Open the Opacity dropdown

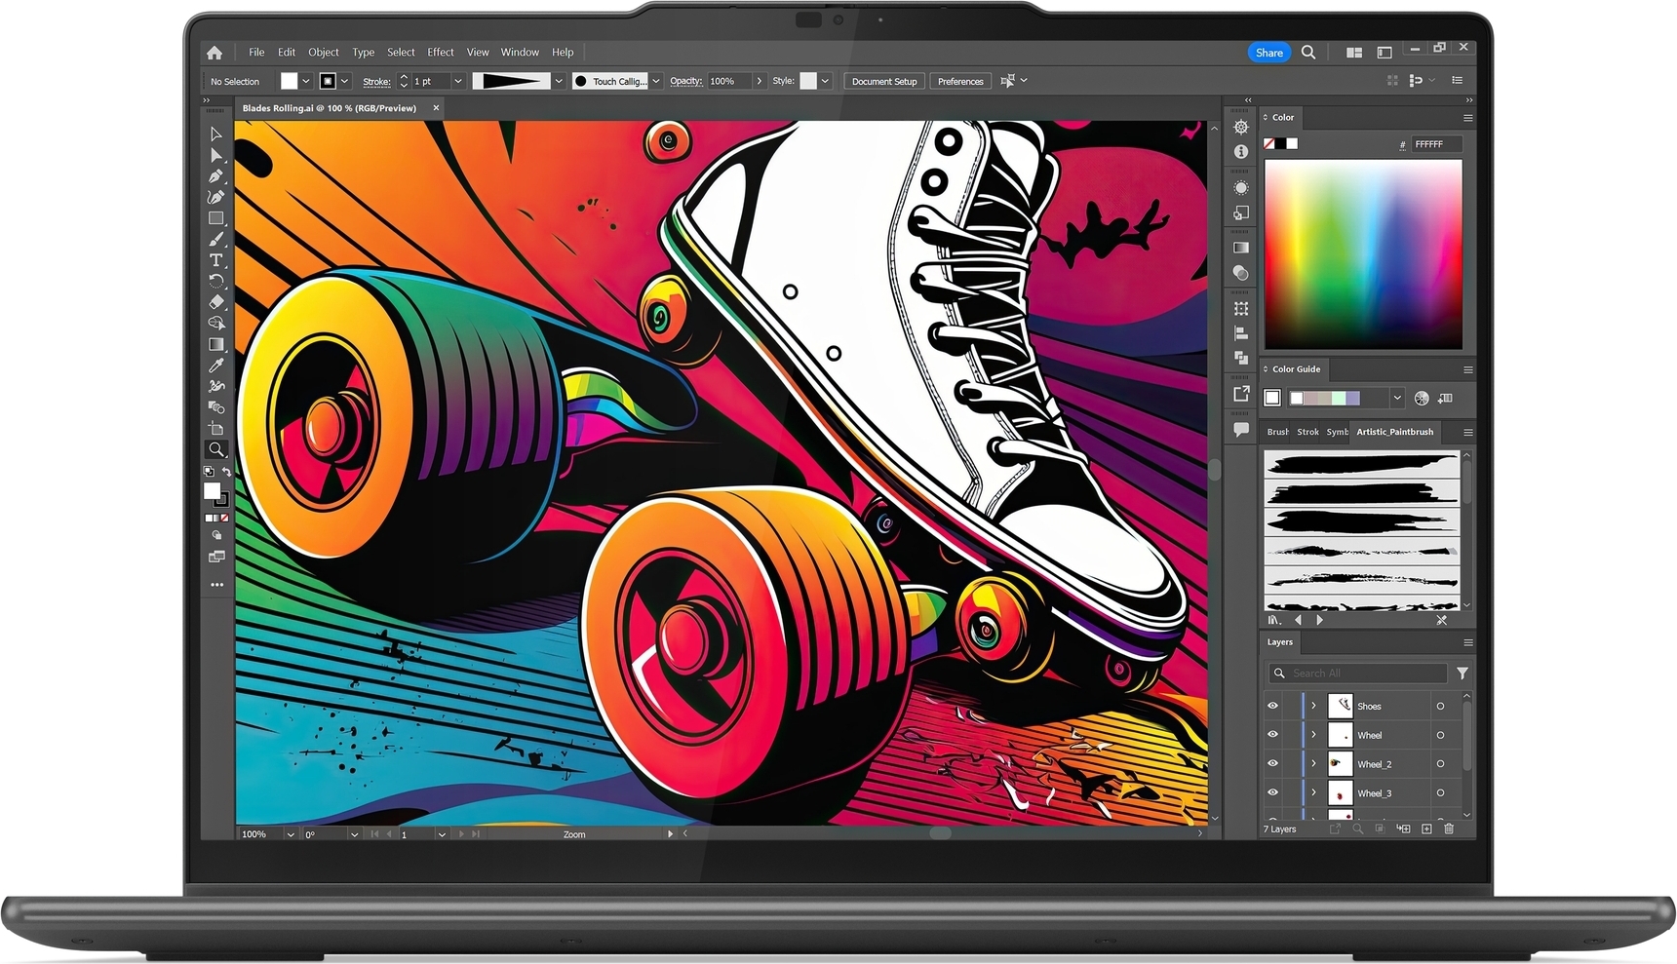760,81
